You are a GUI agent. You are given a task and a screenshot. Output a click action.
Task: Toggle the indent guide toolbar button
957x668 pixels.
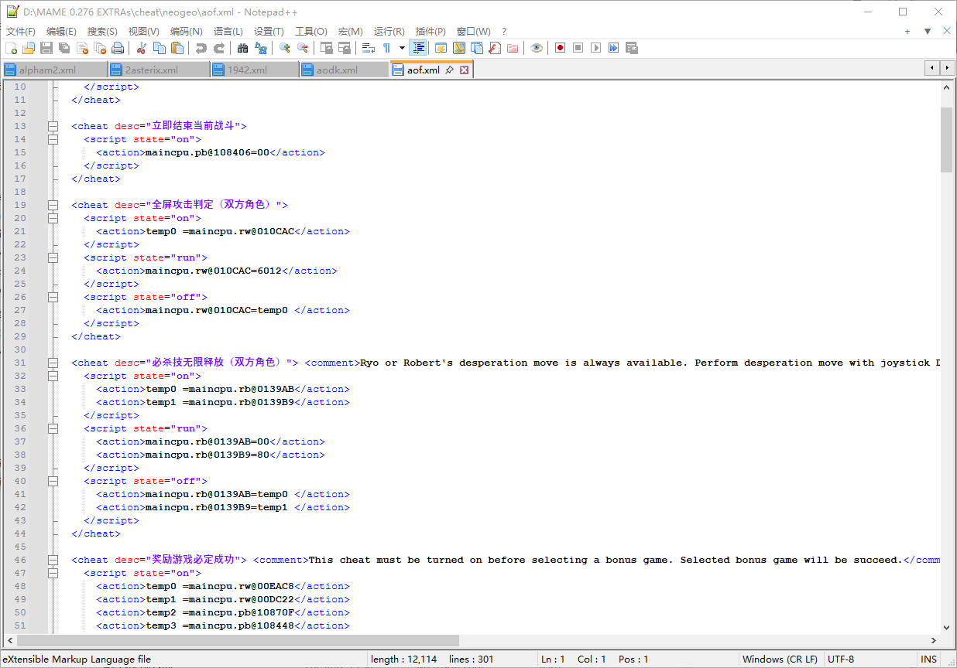(418, 48)
